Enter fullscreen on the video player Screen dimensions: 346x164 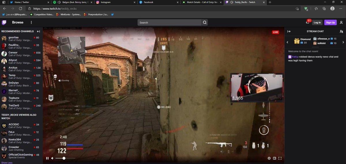(x=280, y=158)
